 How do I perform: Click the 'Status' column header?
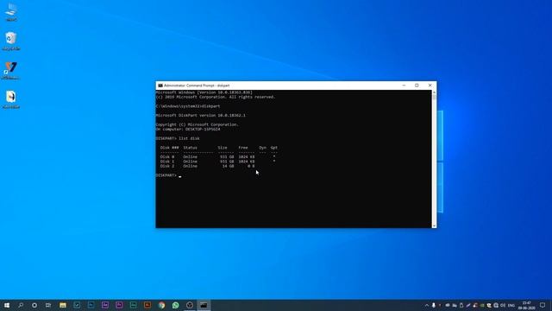(190, 148)
